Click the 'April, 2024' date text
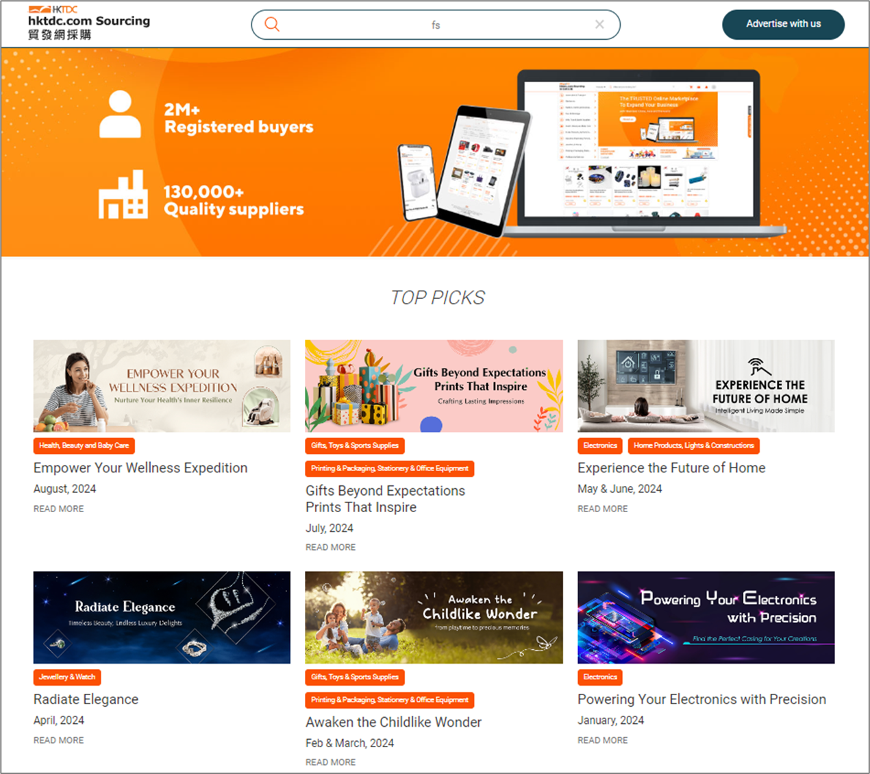Image resolution: width=870 pixels, height=774 pixels. [59, 721]
